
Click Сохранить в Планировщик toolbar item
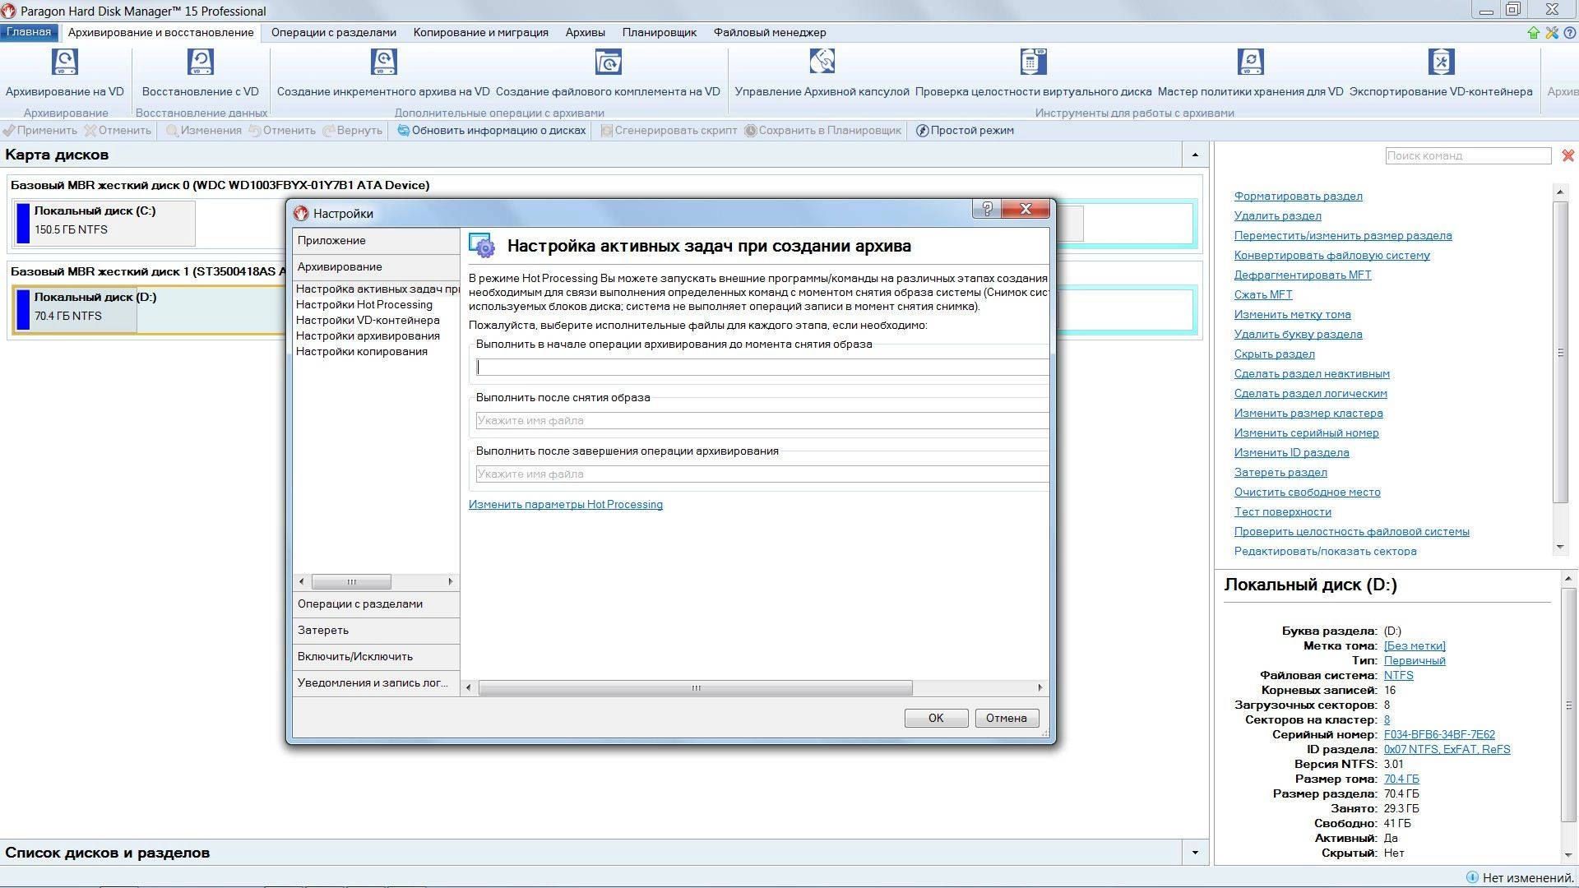click(x=823, y=130)
